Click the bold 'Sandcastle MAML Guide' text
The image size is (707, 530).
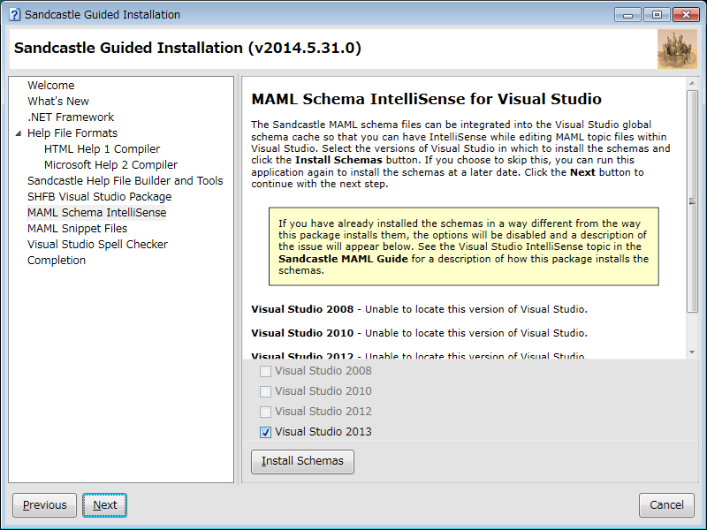[x=343, y=259]
